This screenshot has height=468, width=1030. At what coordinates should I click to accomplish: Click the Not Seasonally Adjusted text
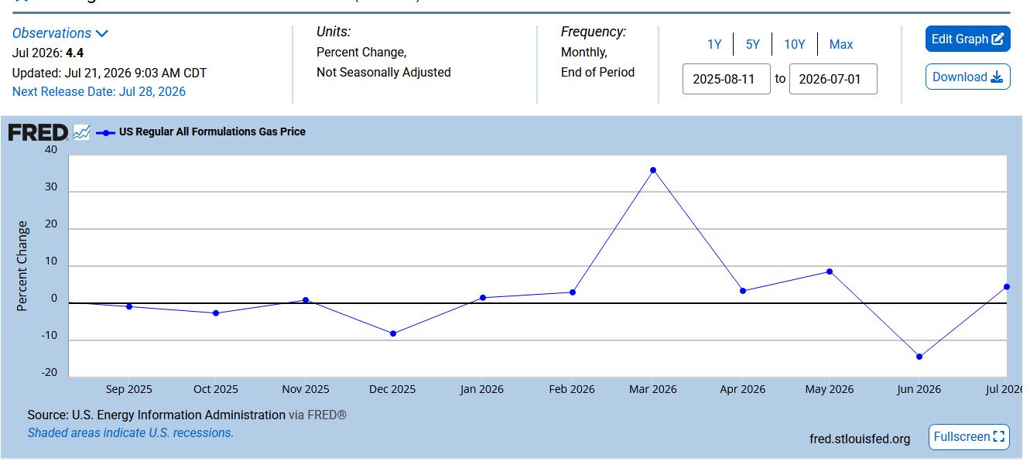coord(384,72)
